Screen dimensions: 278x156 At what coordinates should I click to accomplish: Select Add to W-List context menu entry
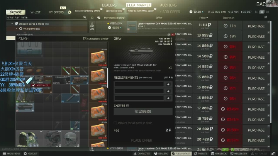click(41, 85)
